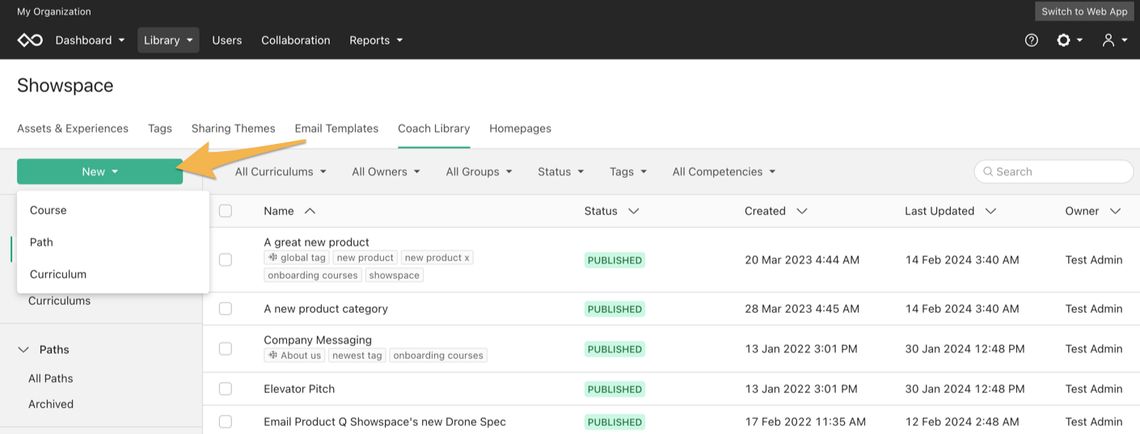1140x434 pixels.
Task: Open the All Owners filter
Action: (386, 171)
